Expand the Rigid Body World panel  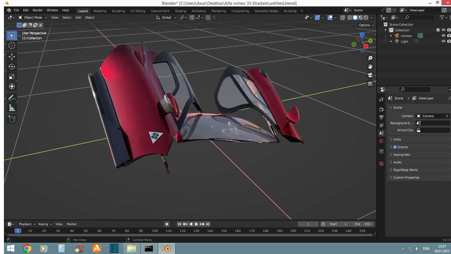405,170
